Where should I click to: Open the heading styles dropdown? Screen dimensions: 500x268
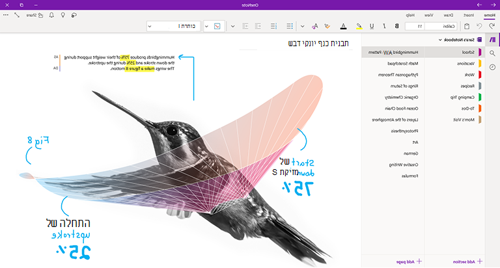(x=173, y=26)
